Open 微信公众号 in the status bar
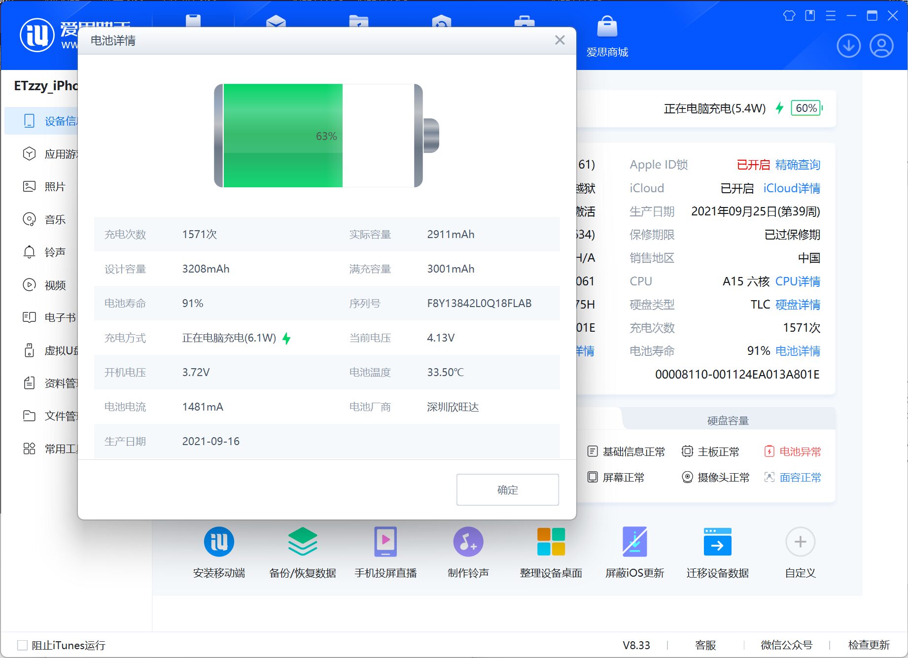The width and height of the screenshot is (908, 658). click(787, 645)
